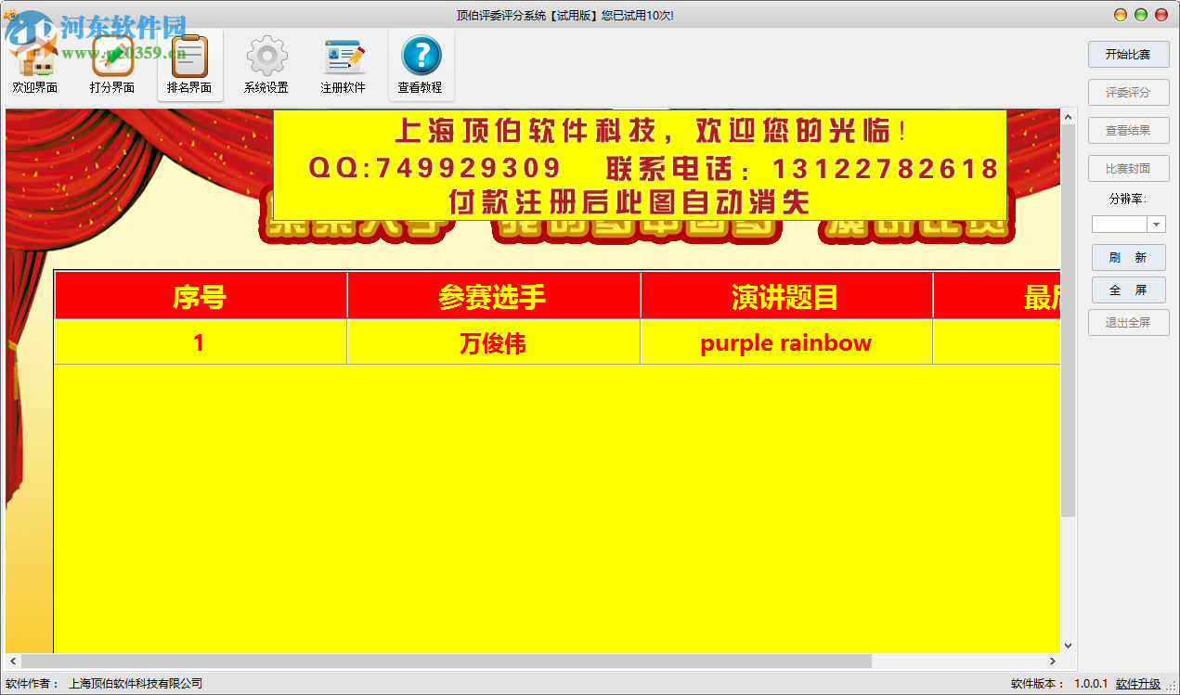Click the 刷新 refresh button
This screenshot has height=695, width=1180.
[1128, 257]
